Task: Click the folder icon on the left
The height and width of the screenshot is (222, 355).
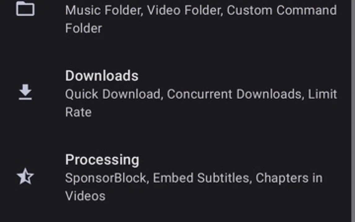Action: (x=25, y=9)
